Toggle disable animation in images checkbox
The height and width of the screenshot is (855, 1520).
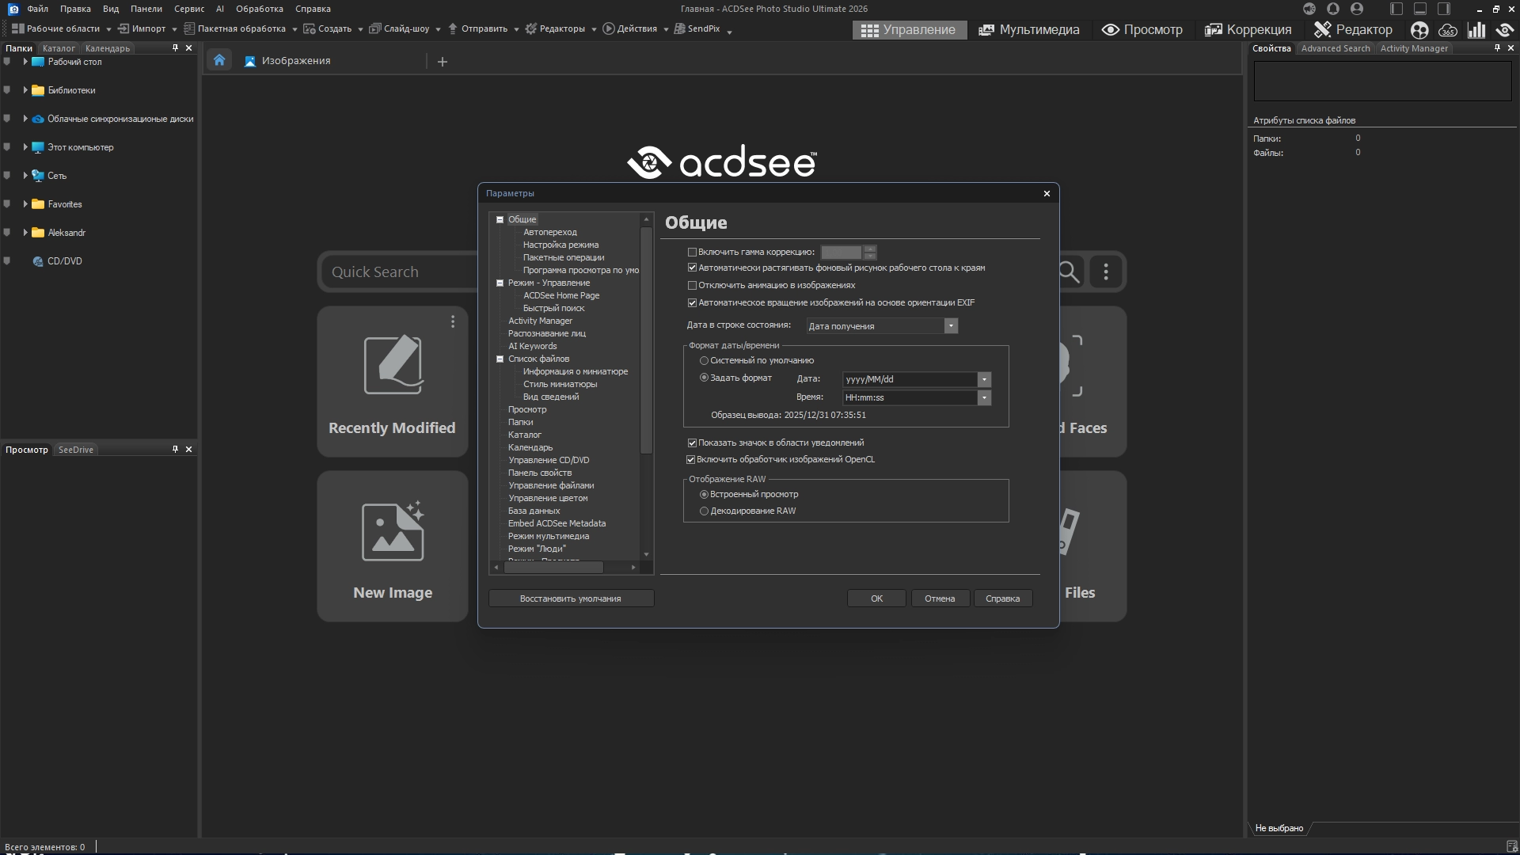click(x=692, y=286)
